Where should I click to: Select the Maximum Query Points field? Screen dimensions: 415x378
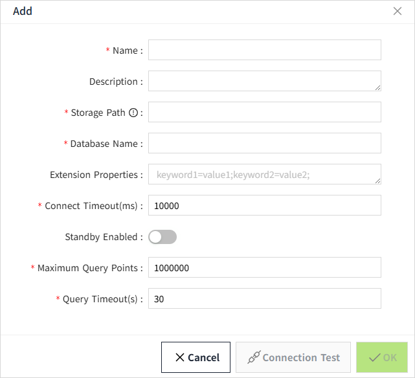click(264, 267)
